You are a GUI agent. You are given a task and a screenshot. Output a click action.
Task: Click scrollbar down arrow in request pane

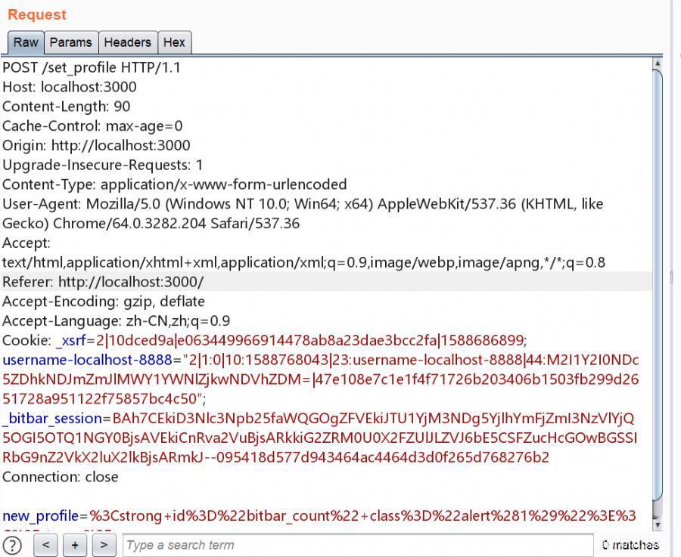tap(656, 524)
